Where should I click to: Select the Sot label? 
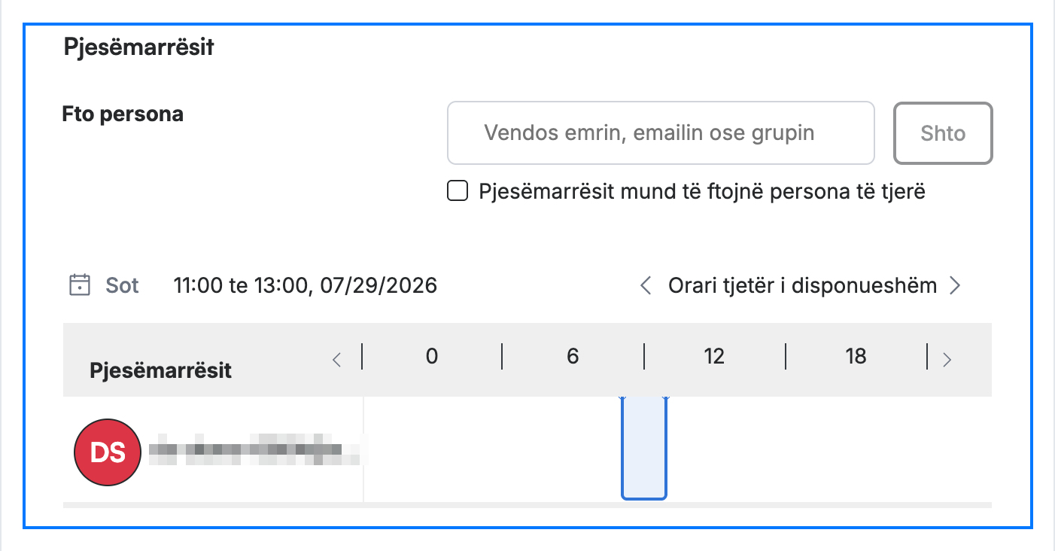point(122,286)
